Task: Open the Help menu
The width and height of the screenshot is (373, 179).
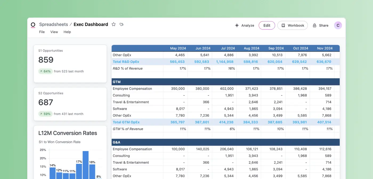Action: click(x=67, y=32)
